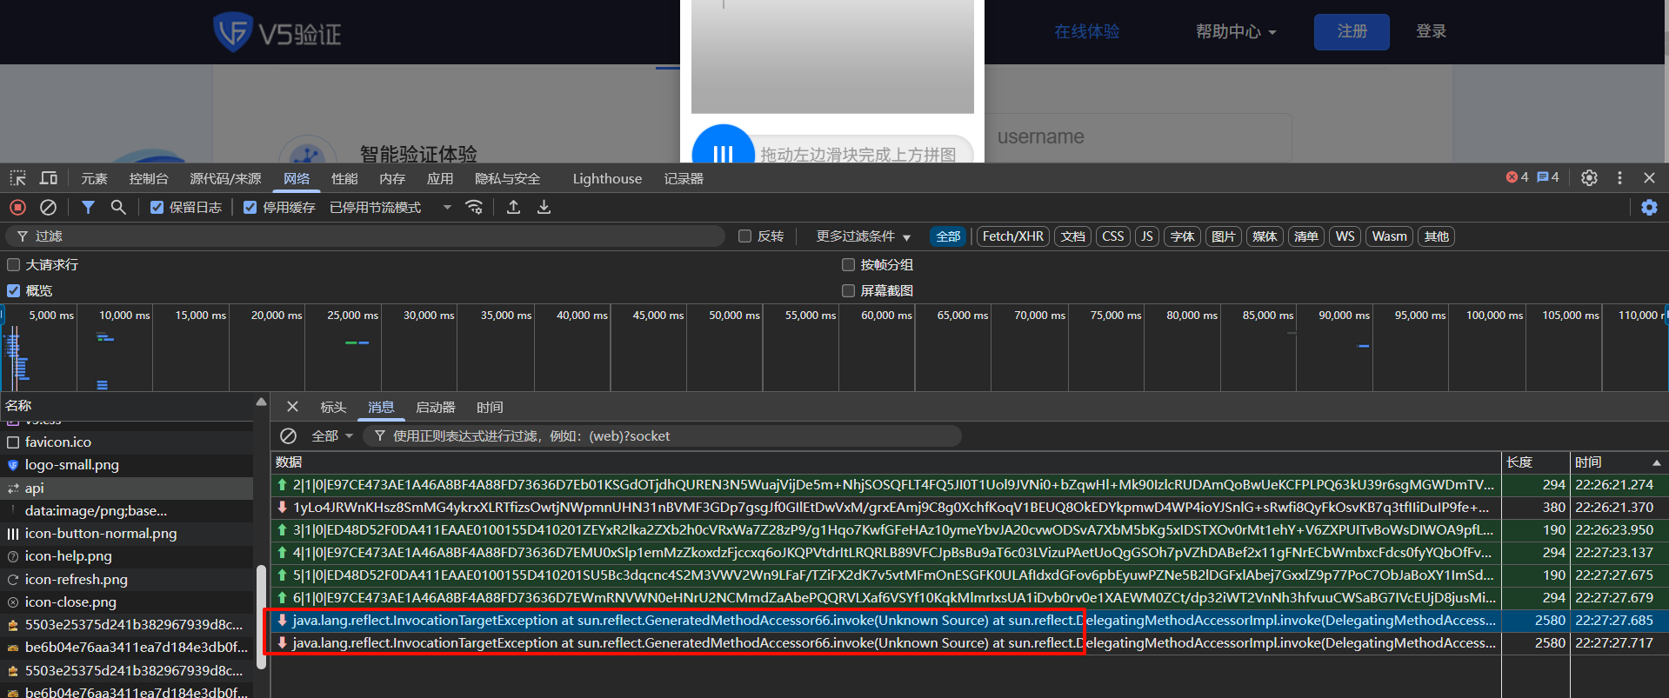
Task: Sort requests by 名称 column
Action: pos(127,406)
